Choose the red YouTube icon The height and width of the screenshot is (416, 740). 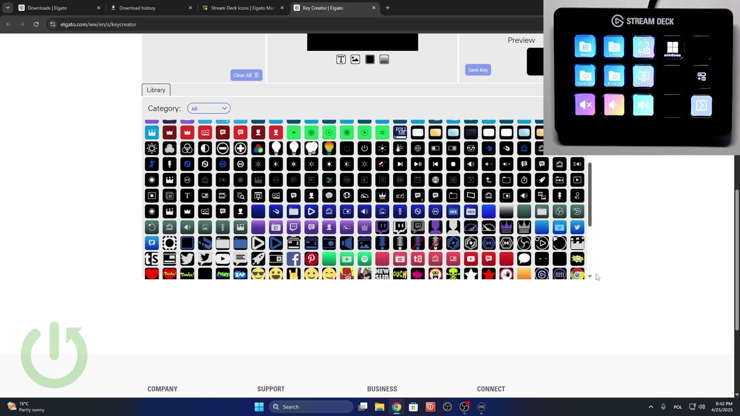point(471,259)
